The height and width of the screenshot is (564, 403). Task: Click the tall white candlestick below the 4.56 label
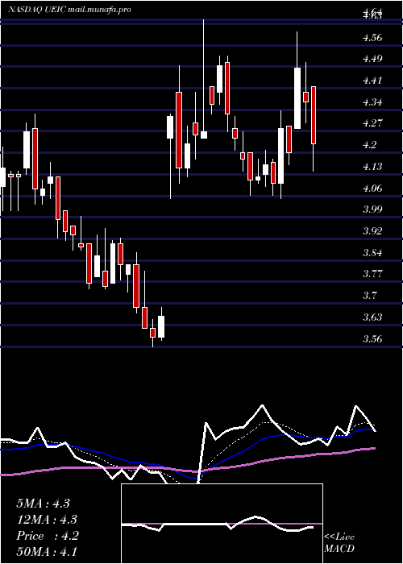(x=297, y=98)
